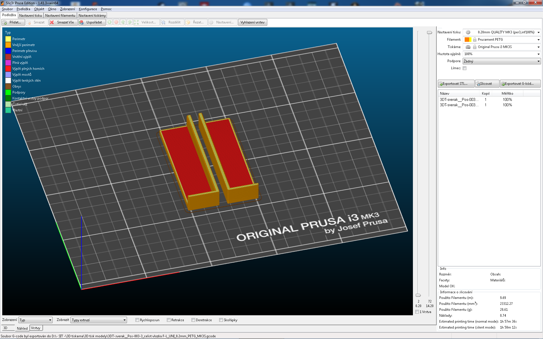The image size is (543, 339).
Task: Click the red minus remove-copy icon
Action: [x=116, y=22]
